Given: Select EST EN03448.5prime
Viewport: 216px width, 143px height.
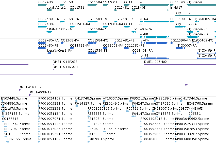Looking at the screenshot, I should pyautogui.click(x=2, y=101).
